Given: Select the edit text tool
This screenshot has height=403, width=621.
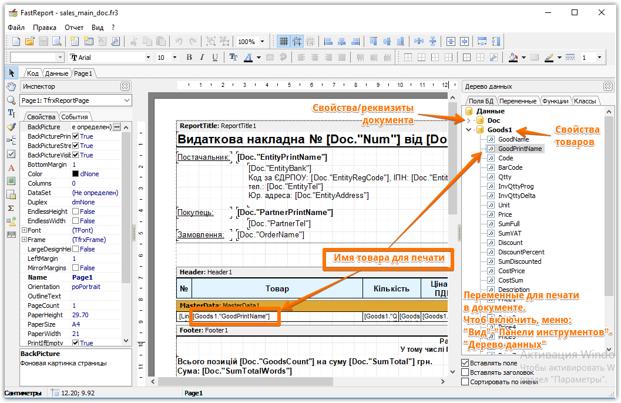Looking at the screenshot, I should pyautogui.click(x=12, y=113).
